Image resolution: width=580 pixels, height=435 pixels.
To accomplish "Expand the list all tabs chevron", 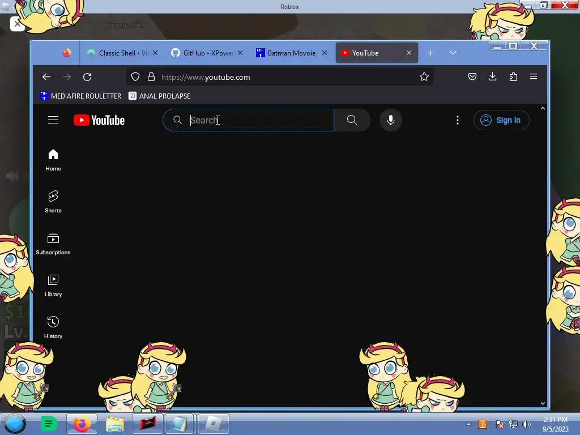I will point(453,53).
